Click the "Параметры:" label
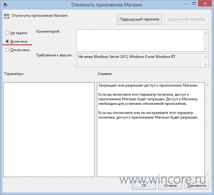This screenshot has height=195, width=214. (14, 74)
